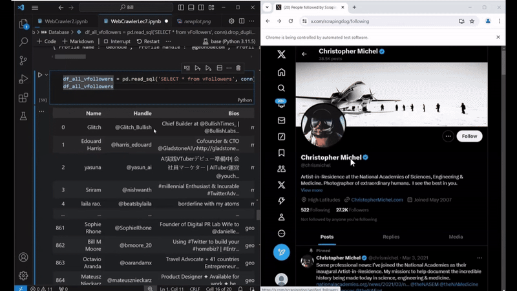Add a Markdown cell
The width and height of the screenshot is (517, 291).
78,41
